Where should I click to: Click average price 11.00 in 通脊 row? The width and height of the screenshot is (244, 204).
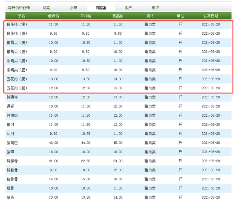coord(86,106)
